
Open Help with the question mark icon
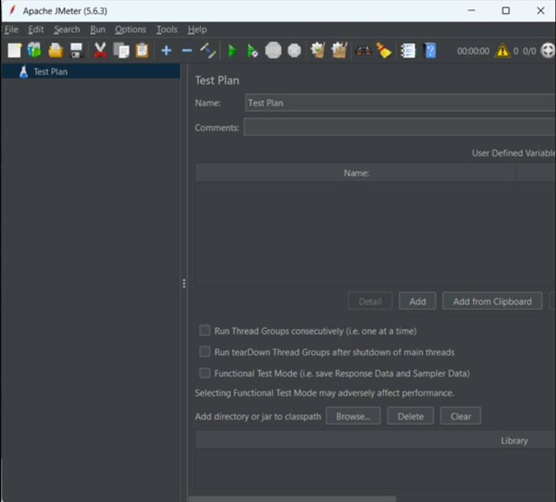coord(430,50)
